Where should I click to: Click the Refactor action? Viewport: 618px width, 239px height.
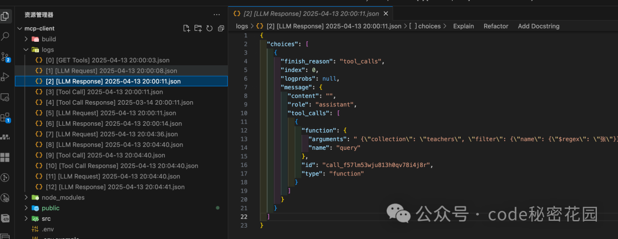pyautogui.click(x=496, y=26)
